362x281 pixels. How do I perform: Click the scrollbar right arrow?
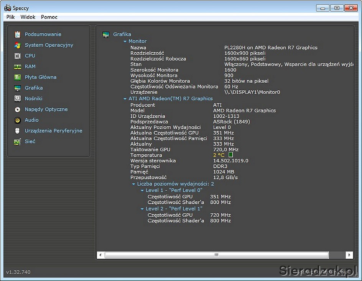[349, 255]
